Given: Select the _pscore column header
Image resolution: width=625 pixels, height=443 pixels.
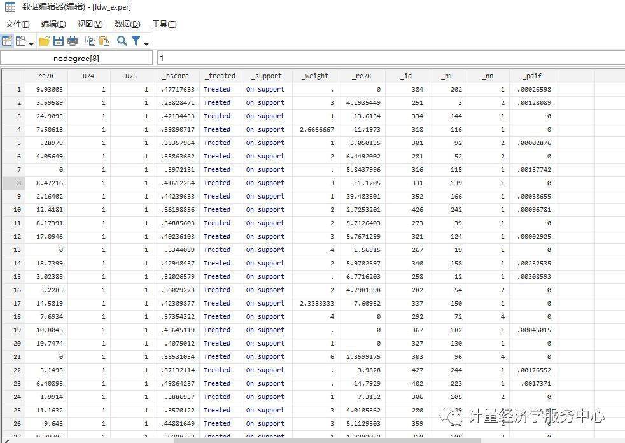Looking at the screenshot, I should coord(175,76).
